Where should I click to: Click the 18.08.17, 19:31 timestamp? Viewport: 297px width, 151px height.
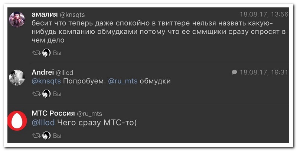click(x=264, y=72)
